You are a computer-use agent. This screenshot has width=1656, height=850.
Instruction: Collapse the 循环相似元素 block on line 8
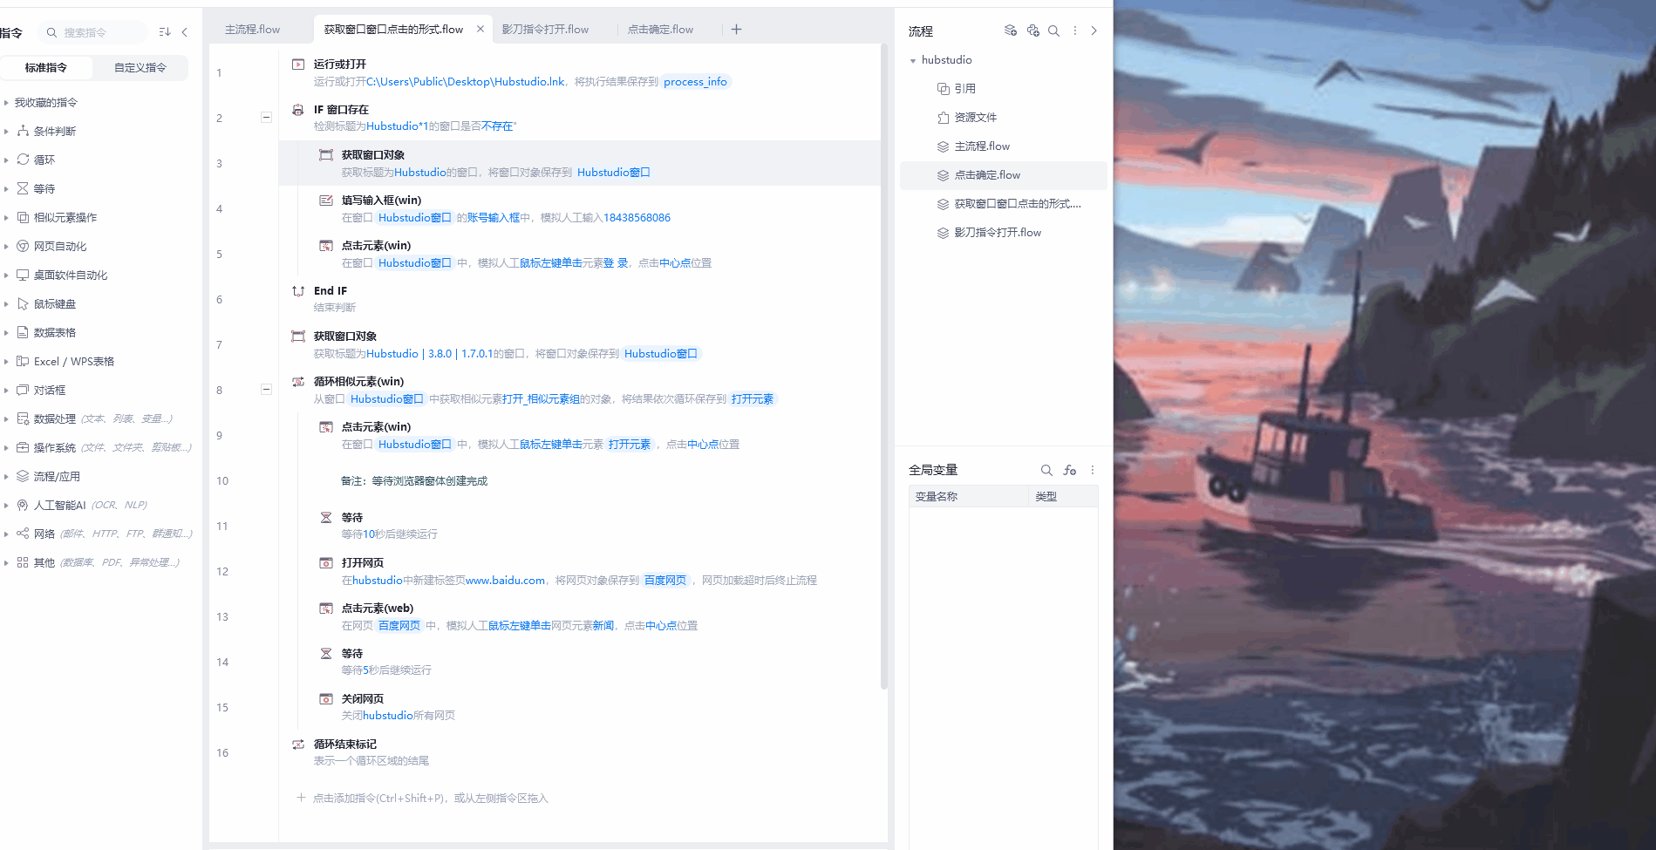coord(266,390)
